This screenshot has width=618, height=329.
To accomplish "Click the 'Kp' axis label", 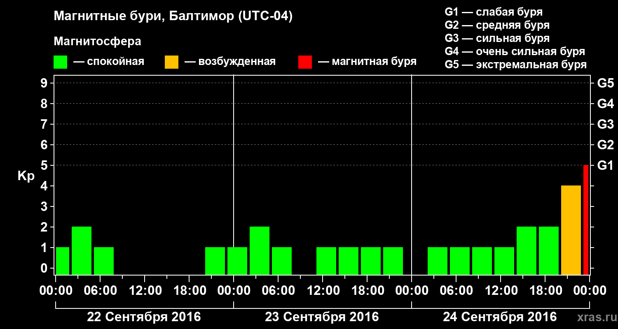I will (x=26, y=176).
